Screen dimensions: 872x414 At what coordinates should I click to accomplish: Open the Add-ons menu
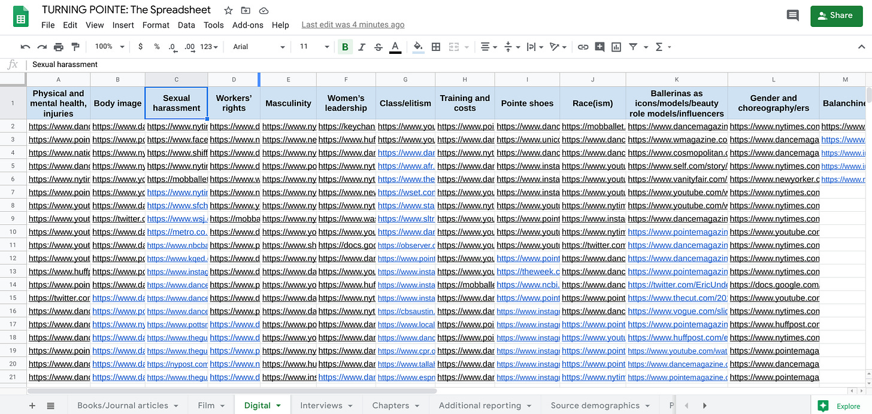point(248,25)
